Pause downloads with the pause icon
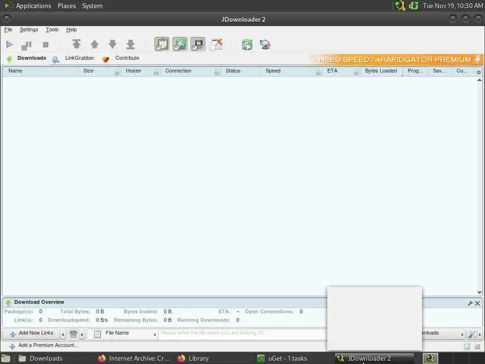The height and width of the screenshot is (364, 485). (x=27, y=45)
